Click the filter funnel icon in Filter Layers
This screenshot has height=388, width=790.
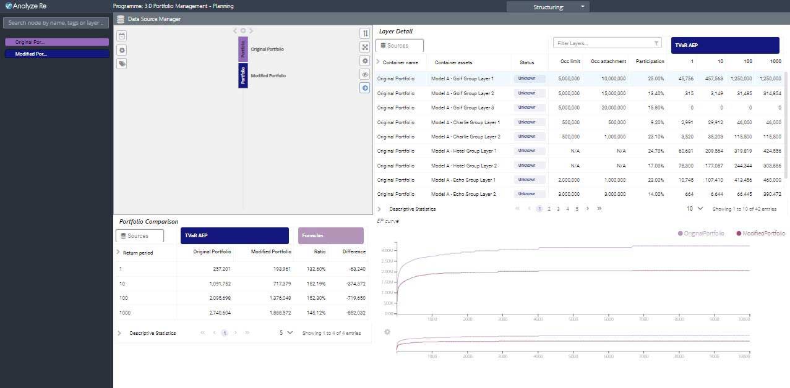tap(656, 43)
